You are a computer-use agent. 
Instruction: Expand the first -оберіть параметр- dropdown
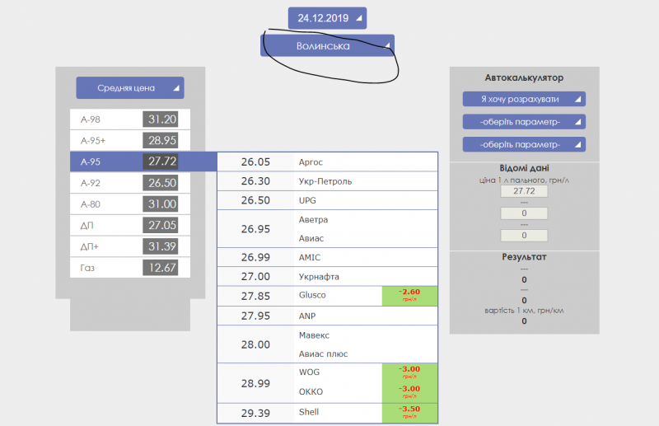pyautogui.click(x=523, y=122)
